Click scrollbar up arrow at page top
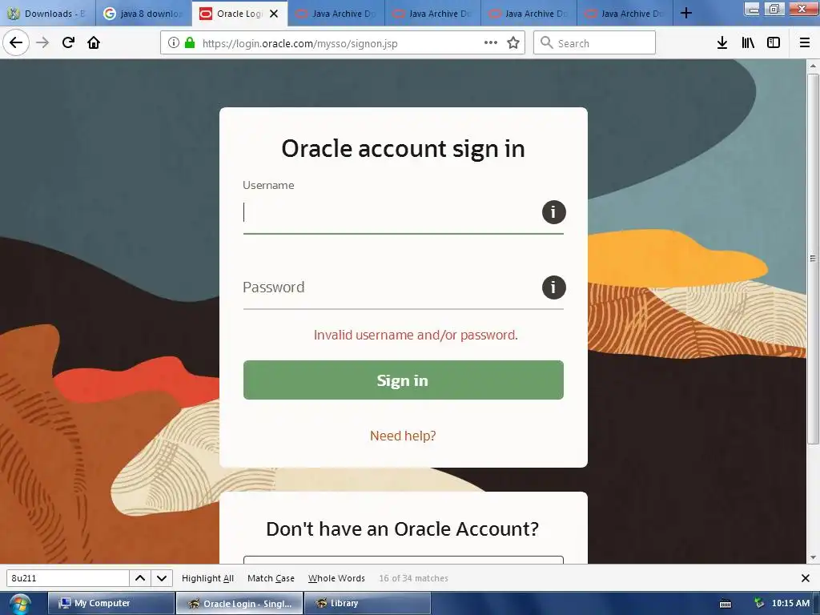Image resolution: width=820 pixels, height=615 pixels. pos(813,66)
